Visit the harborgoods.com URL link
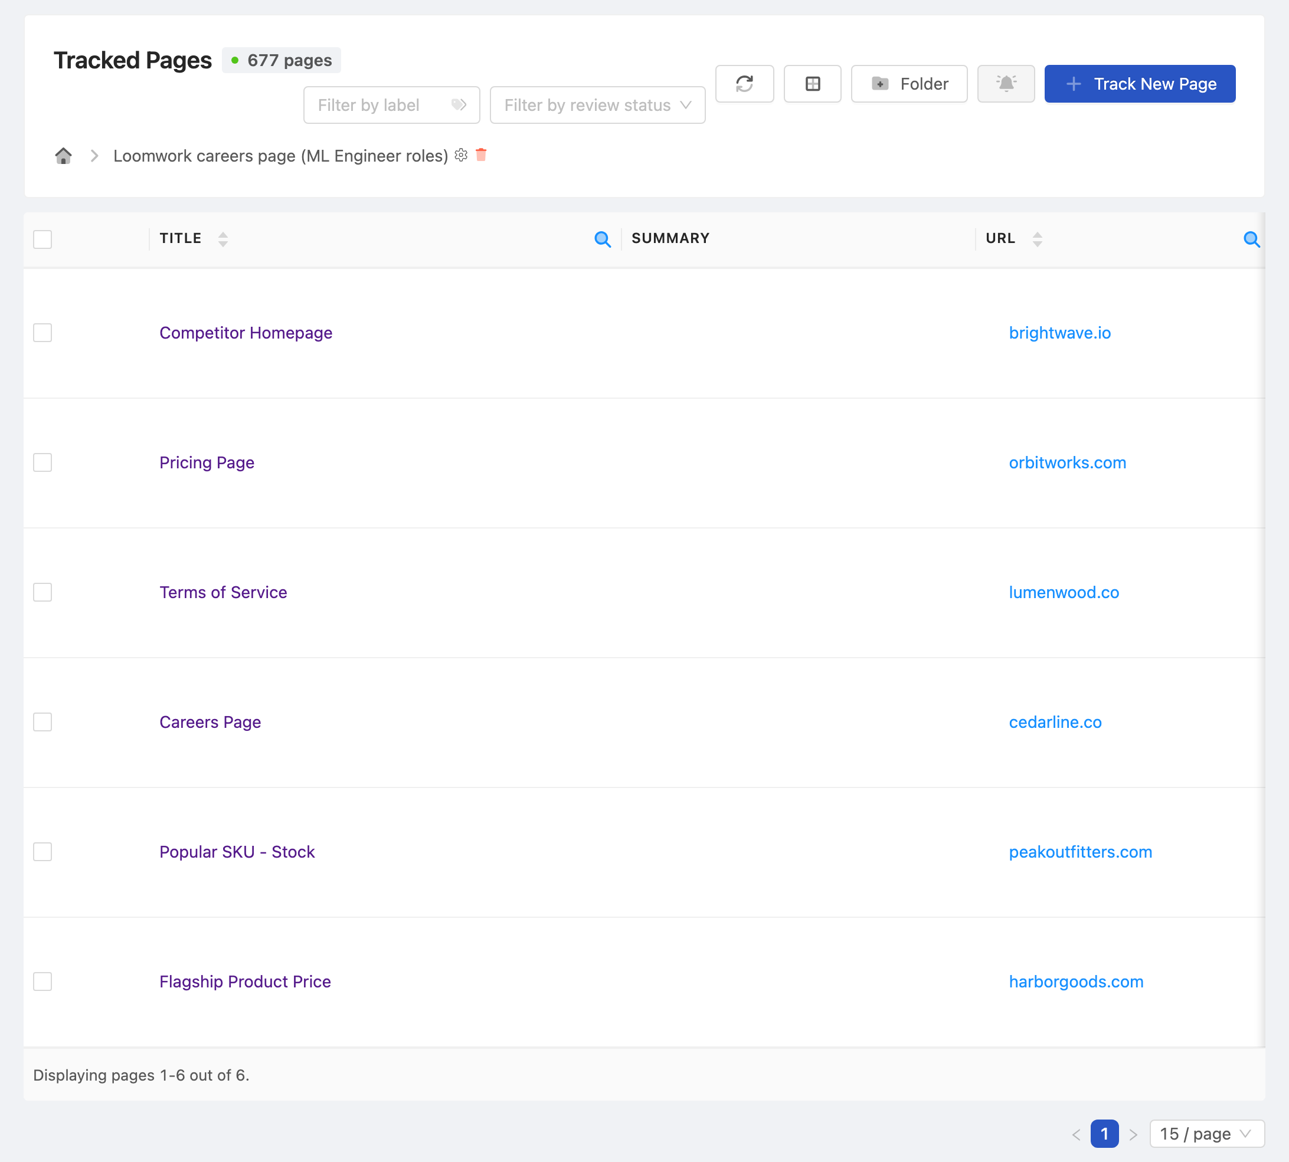This screenshot has height=1162, width=1289. (x=1077, y=982)
